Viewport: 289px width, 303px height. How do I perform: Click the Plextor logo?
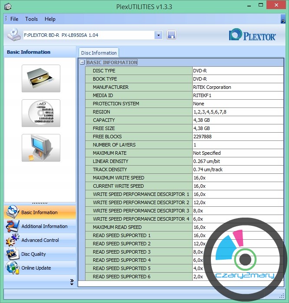[252, 35]
